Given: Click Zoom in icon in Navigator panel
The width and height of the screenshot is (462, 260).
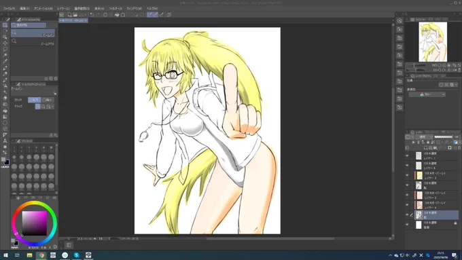Looking at the screenshot, I should pyautogui.click(x=444, y=65).
